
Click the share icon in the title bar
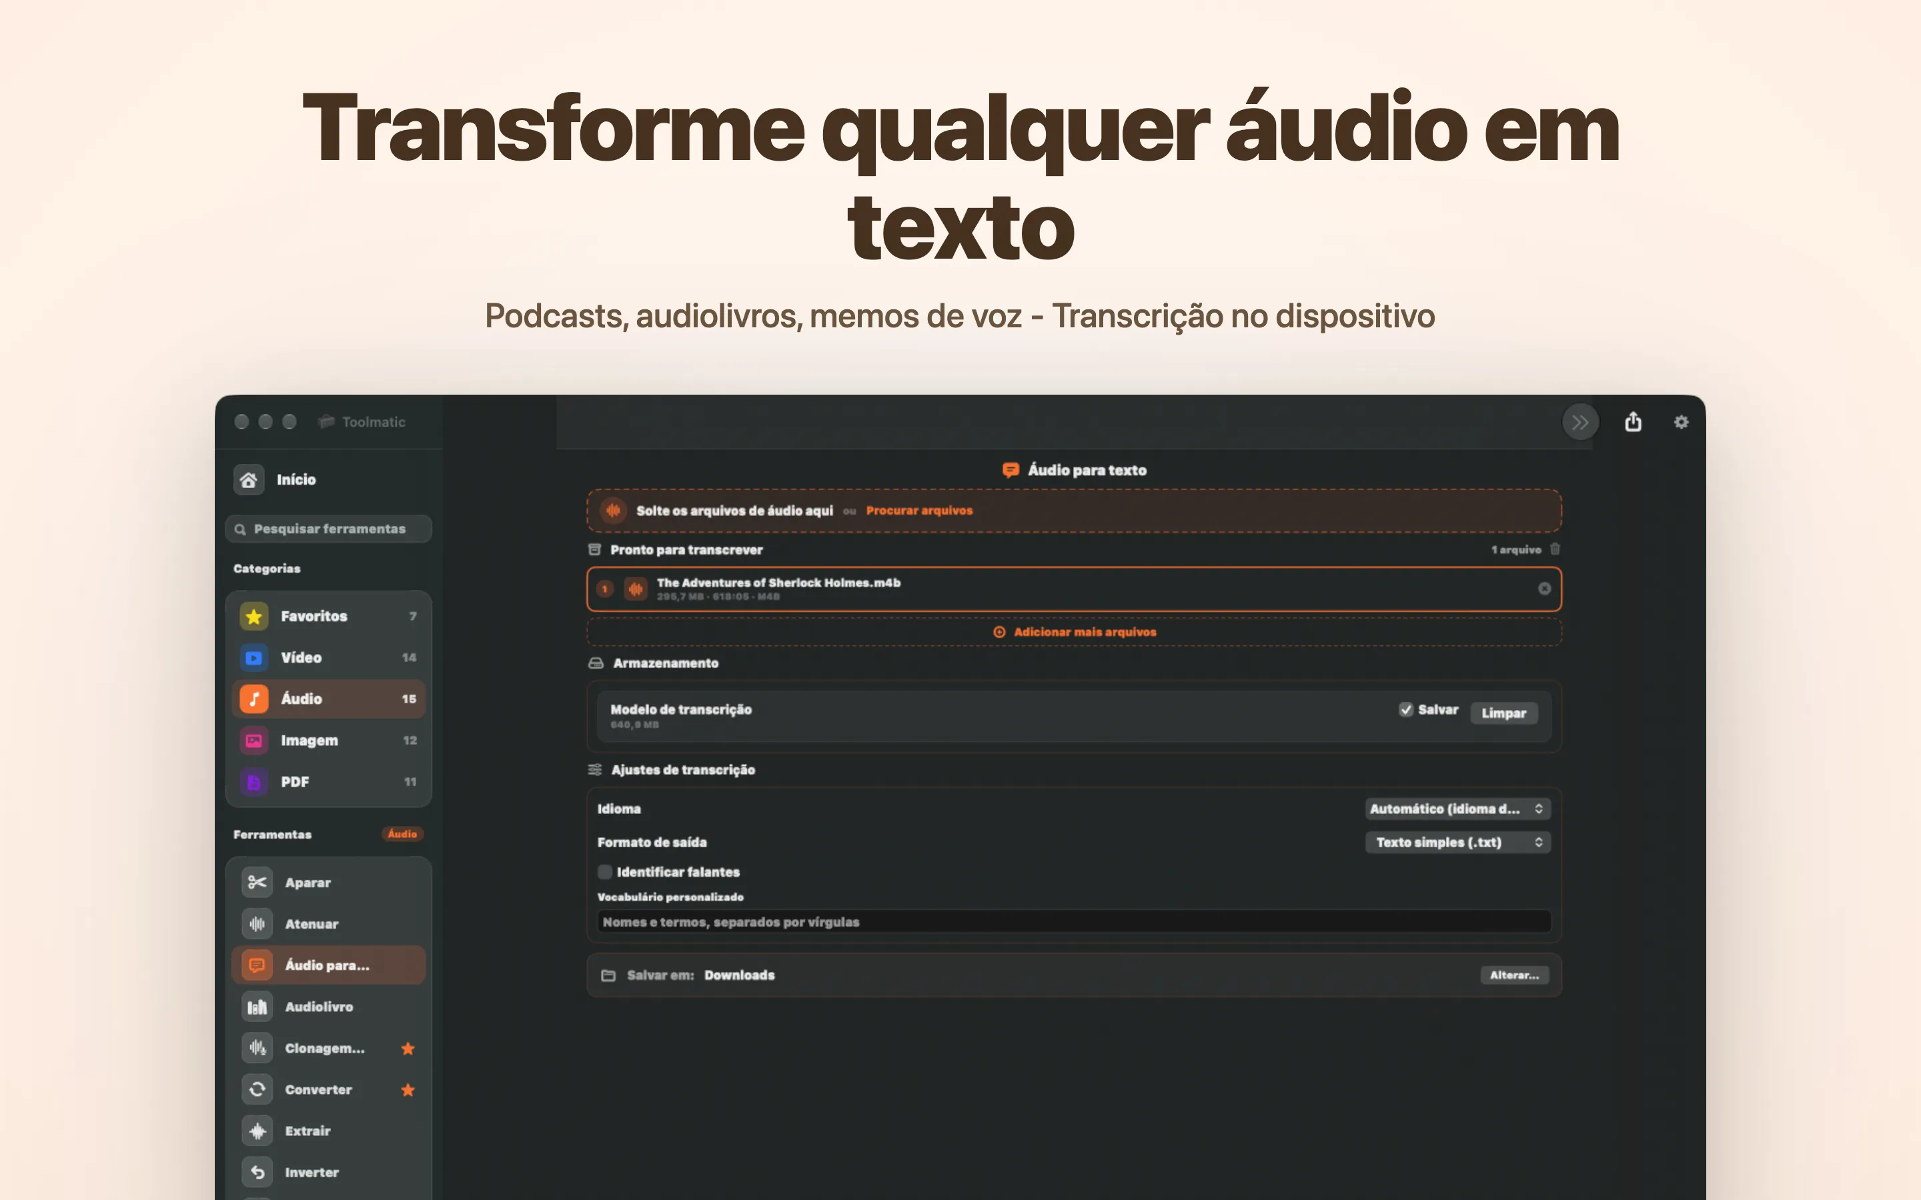coord(1633,421)
